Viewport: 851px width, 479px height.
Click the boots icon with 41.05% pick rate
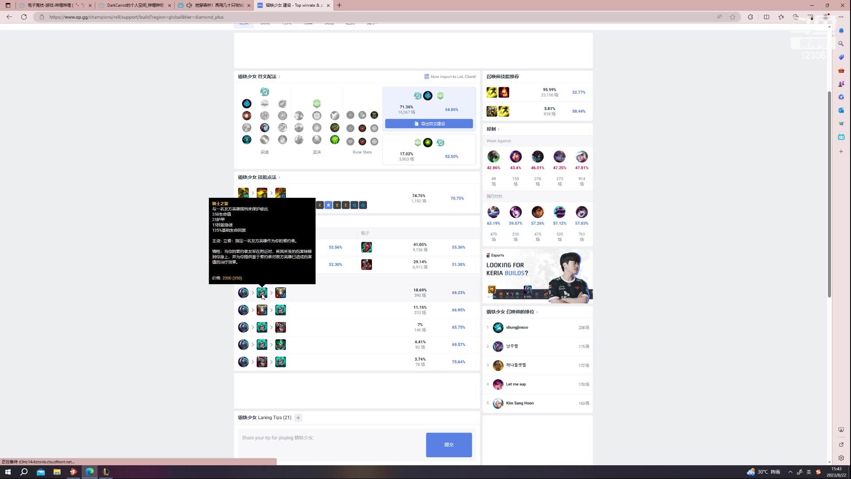coord(367,247)
